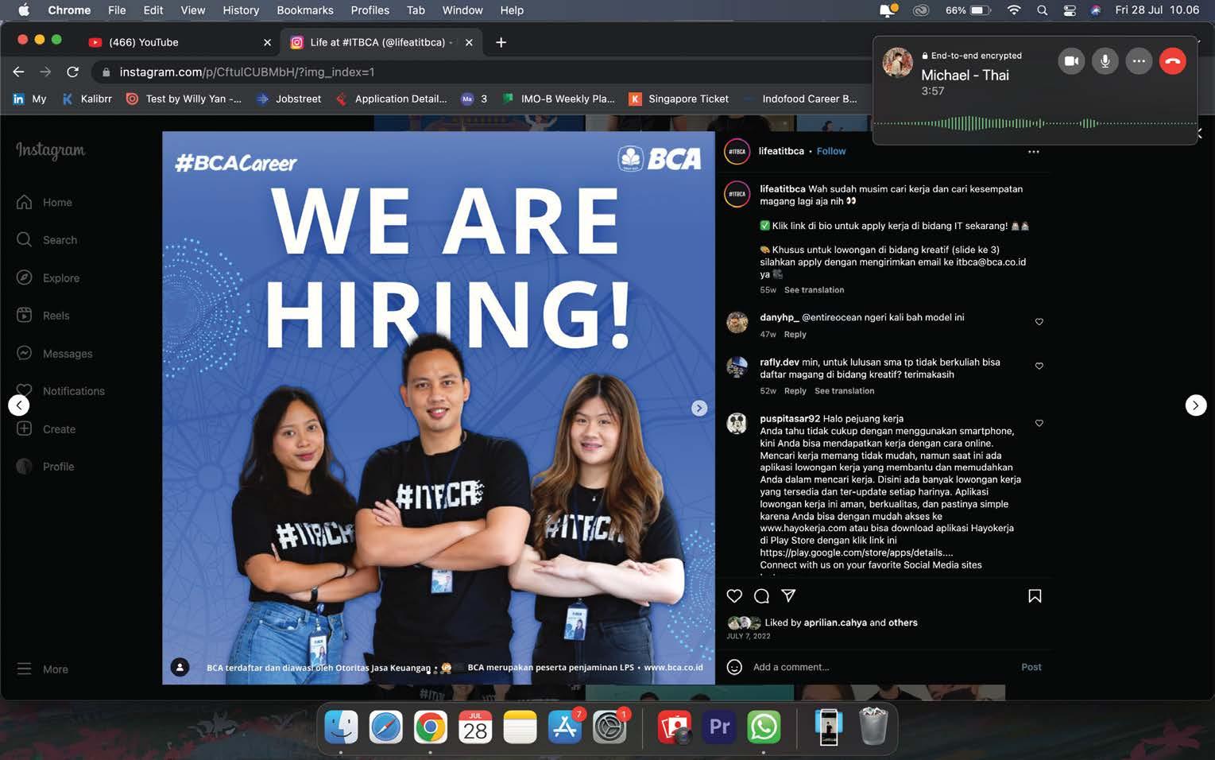Launch Premiere Pro from the Dock
1215x760 pixels.
[719, 727]
